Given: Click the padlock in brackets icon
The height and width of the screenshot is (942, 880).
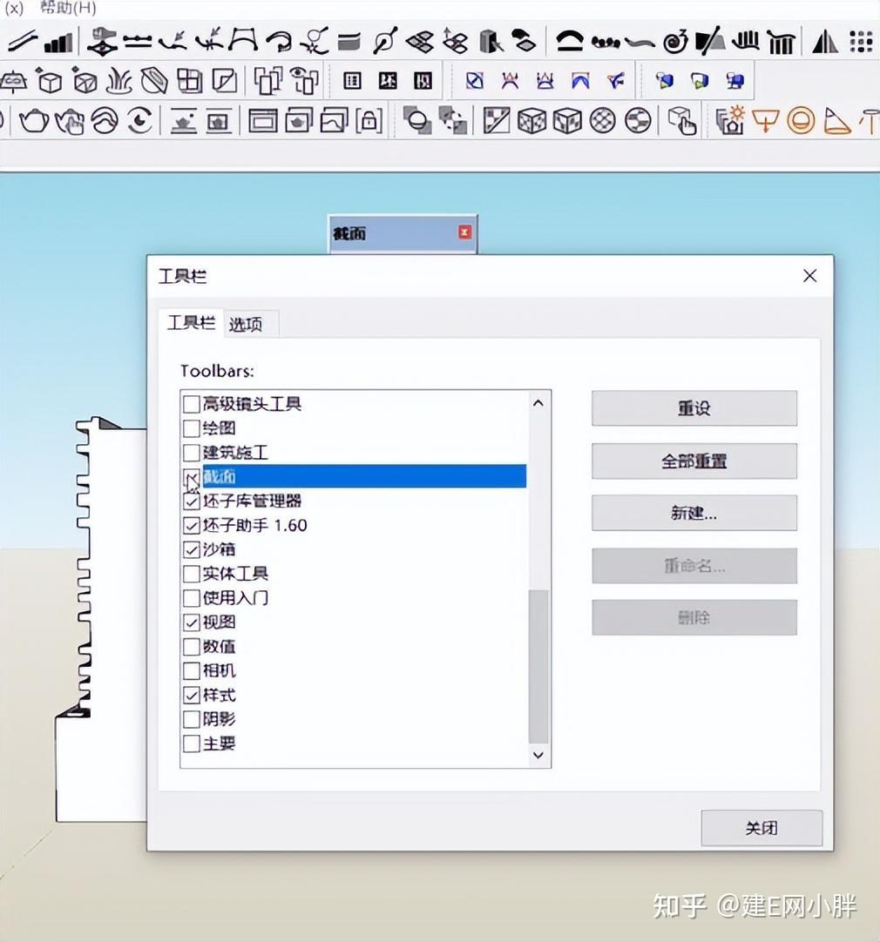Looking at the screenshot, I should [x=369, y=121].
